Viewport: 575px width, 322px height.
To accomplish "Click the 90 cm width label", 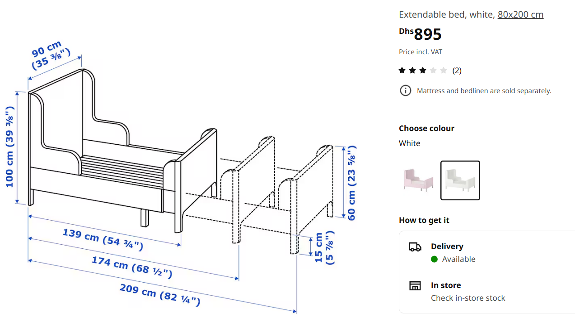I will point(51,54).
